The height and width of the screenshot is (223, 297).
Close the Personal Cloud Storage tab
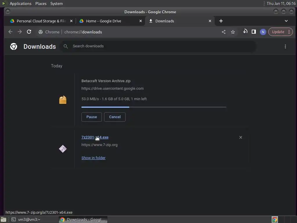(71, 21)
